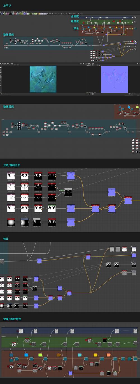Click the 输出 section heading
This screenshot has width=140, height=384.
click(6, 238)
